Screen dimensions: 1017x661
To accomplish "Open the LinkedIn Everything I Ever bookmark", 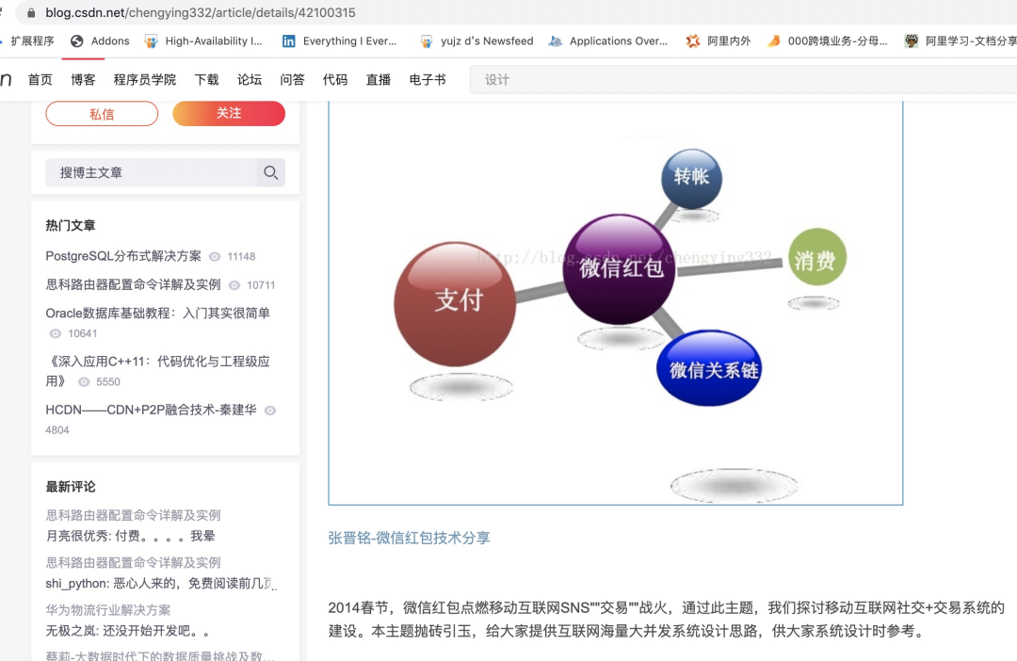I will click(339, 40).
